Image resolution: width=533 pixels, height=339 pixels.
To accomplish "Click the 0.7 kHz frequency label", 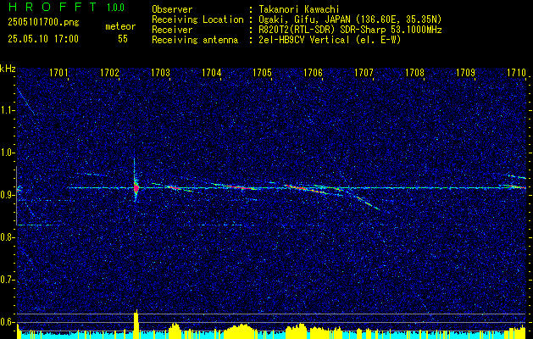I will click(x=8, y=280).
